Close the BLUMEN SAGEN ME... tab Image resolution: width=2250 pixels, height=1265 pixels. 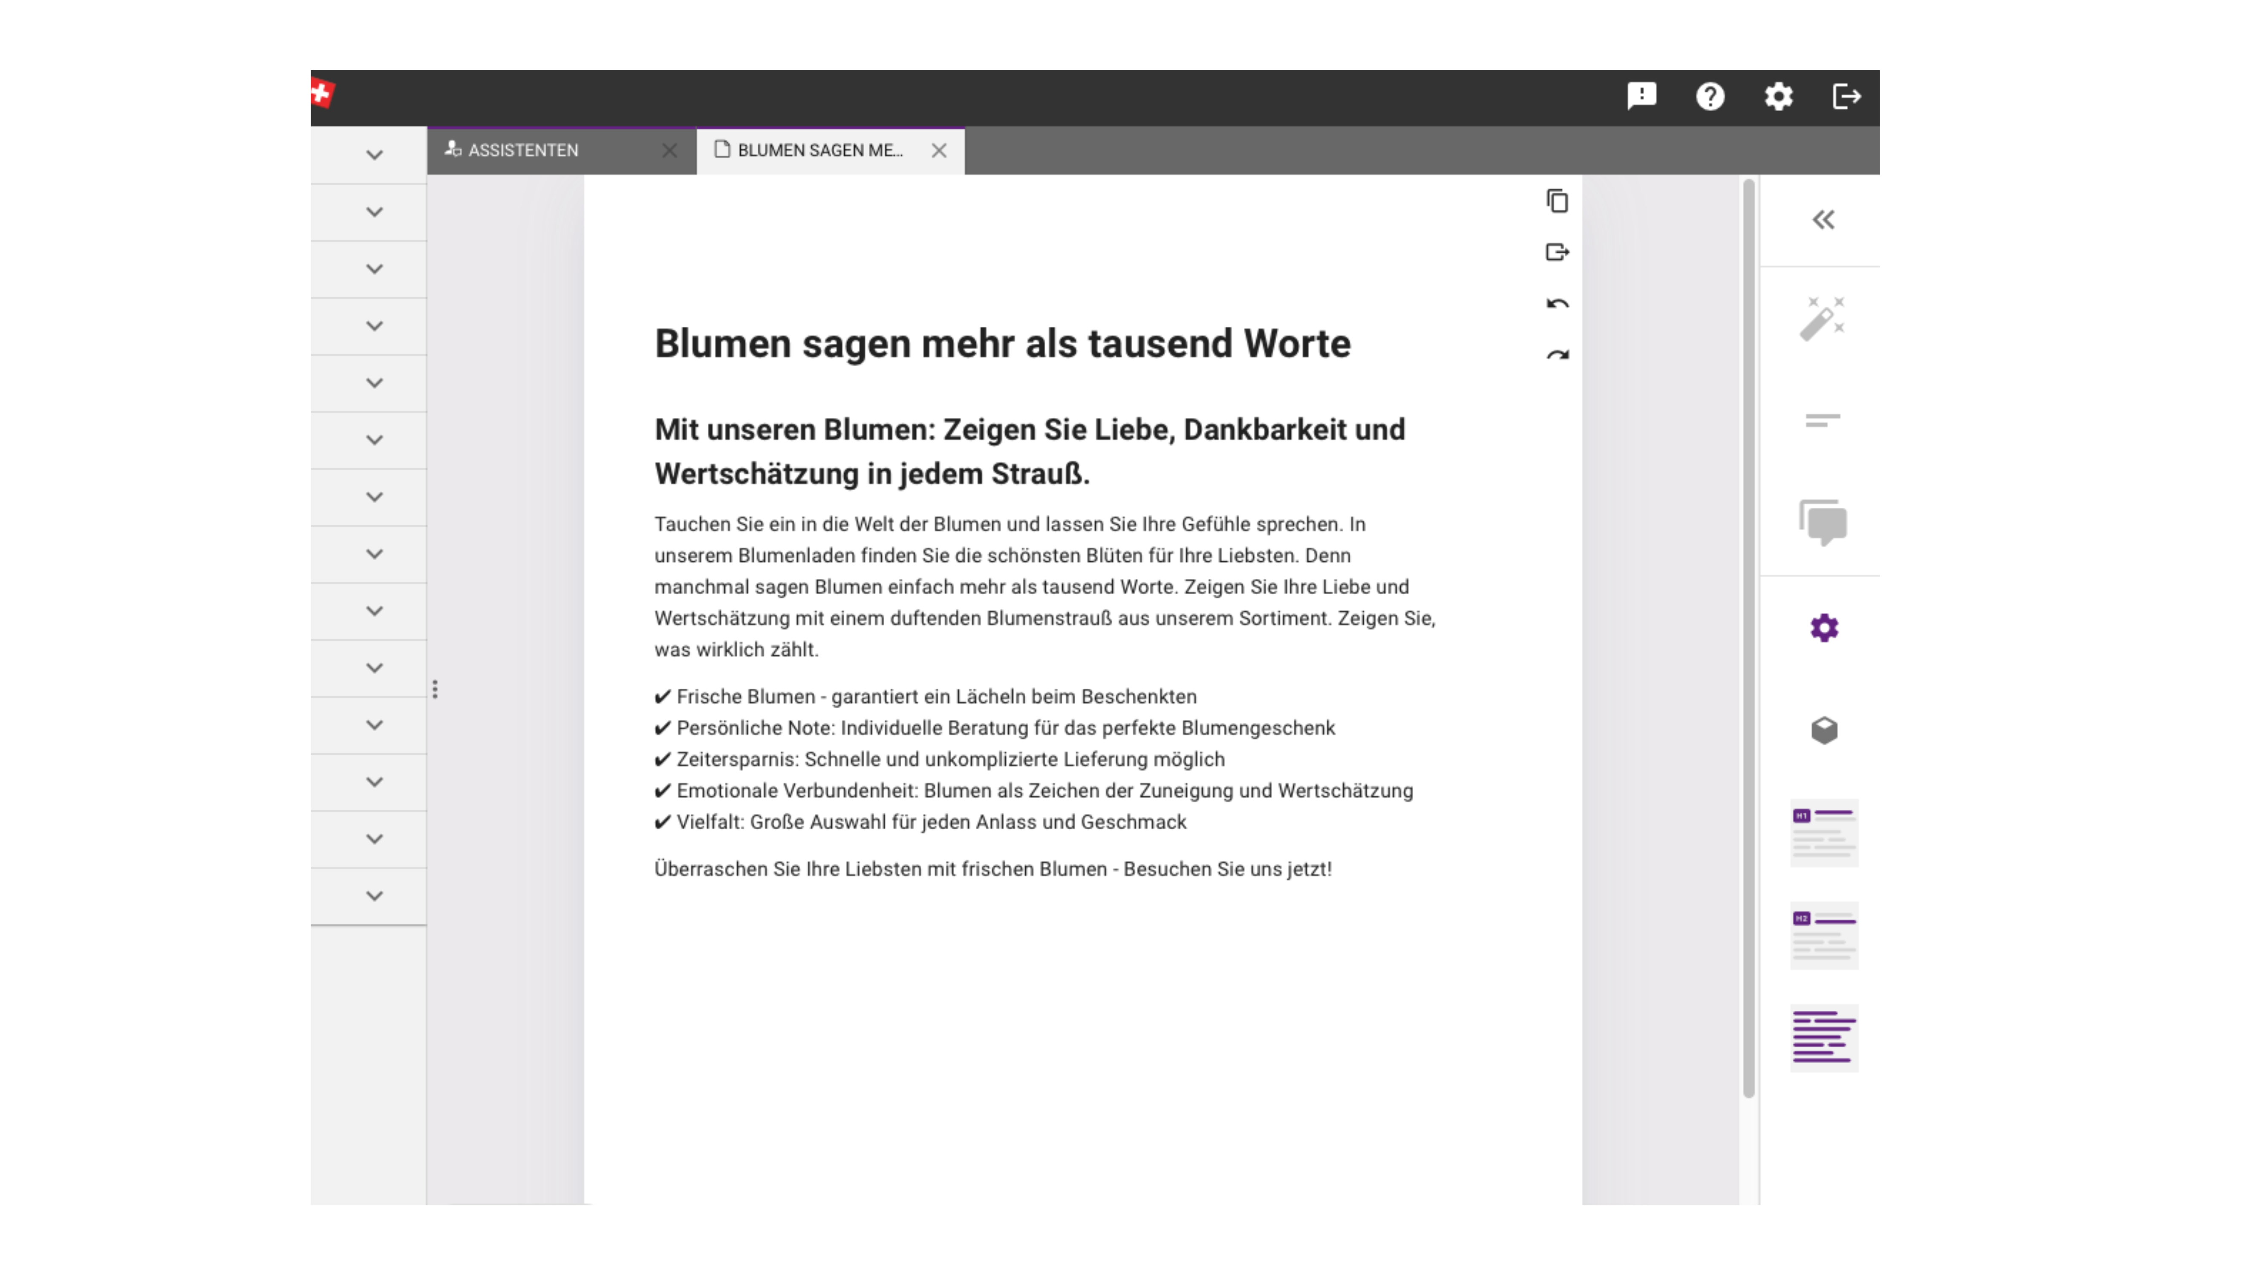pyautogui.click(x=938, y=151)
